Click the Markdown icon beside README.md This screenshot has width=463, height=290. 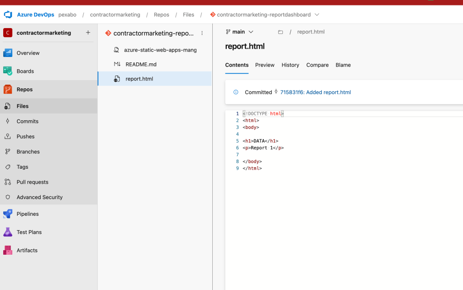coord(117,64)
